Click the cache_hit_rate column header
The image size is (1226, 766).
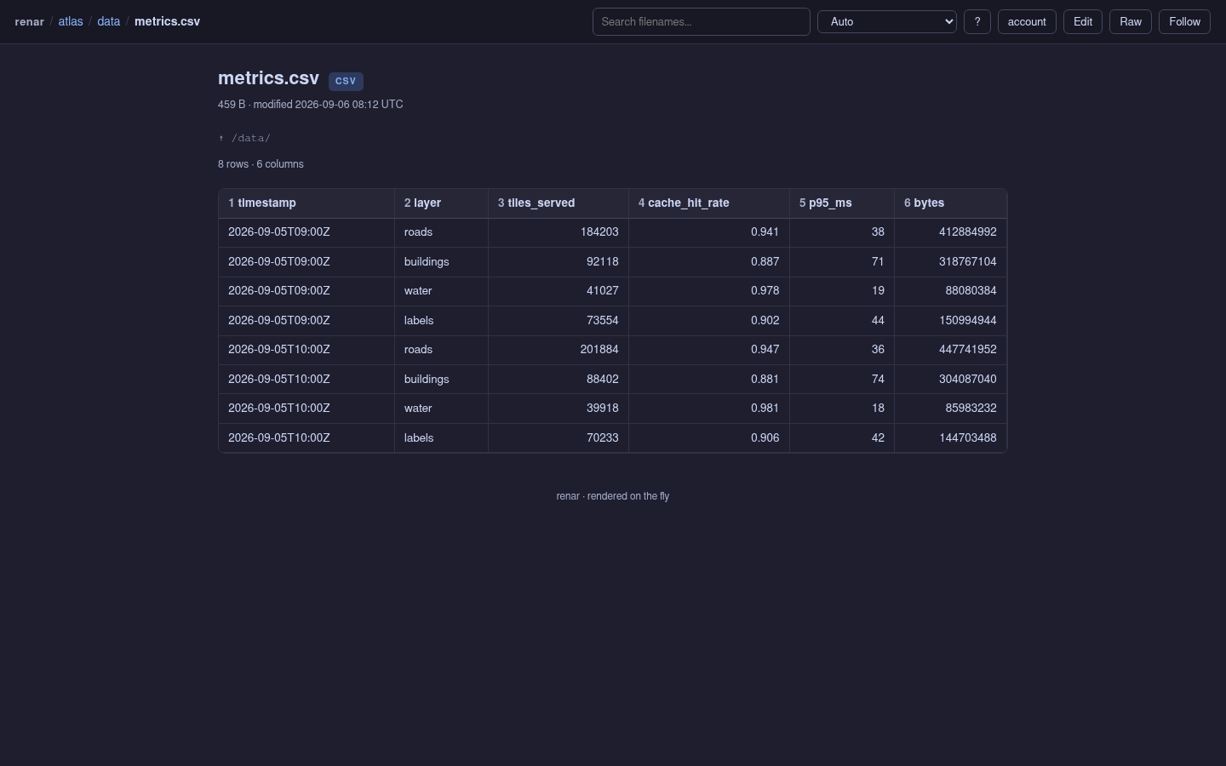(709, 203)
